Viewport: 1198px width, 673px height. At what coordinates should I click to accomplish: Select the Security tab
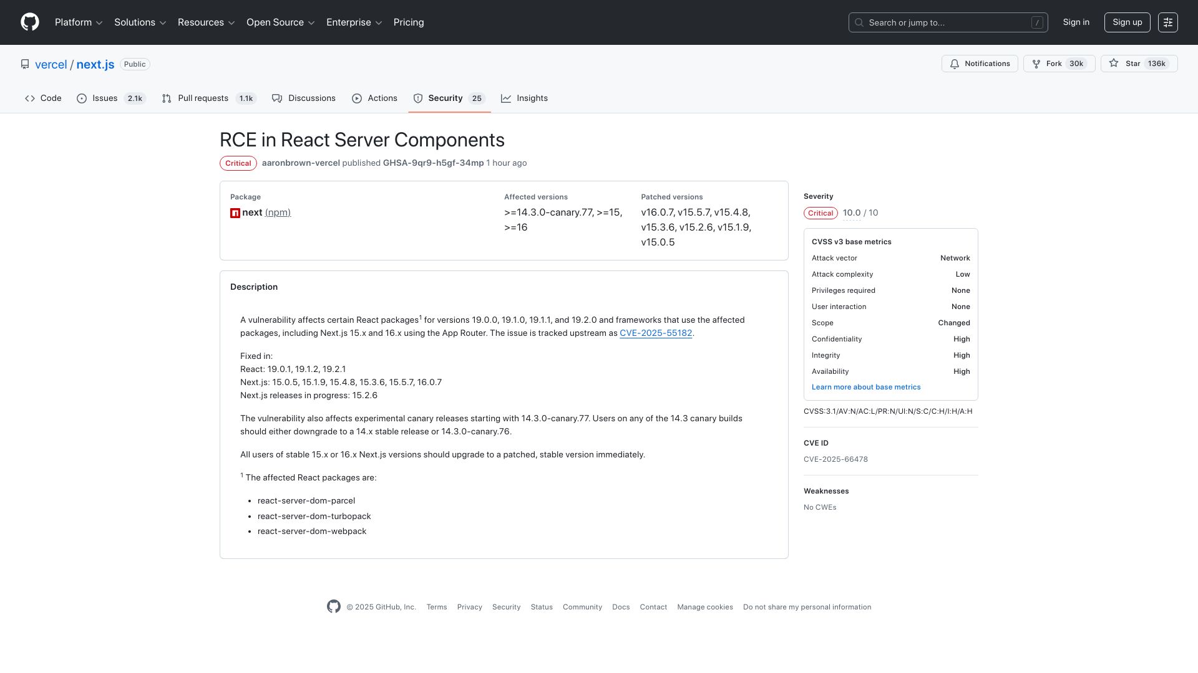click(x=449, y=98)
